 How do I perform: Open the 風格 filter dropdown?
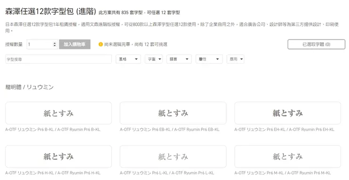tap(128, 59)
